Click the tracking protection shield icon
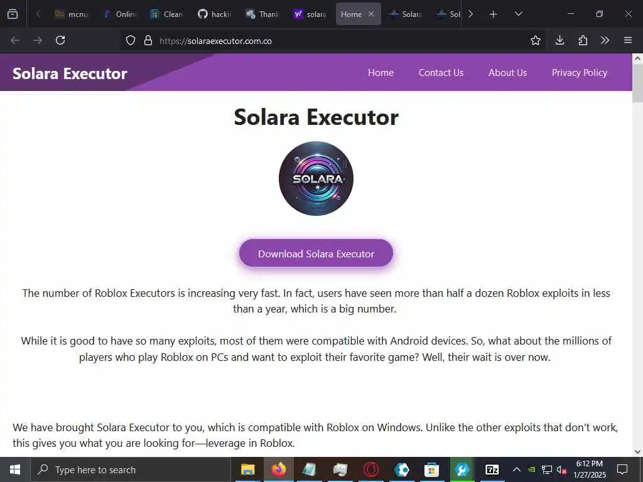643x482 pixels. pos(131,40)
